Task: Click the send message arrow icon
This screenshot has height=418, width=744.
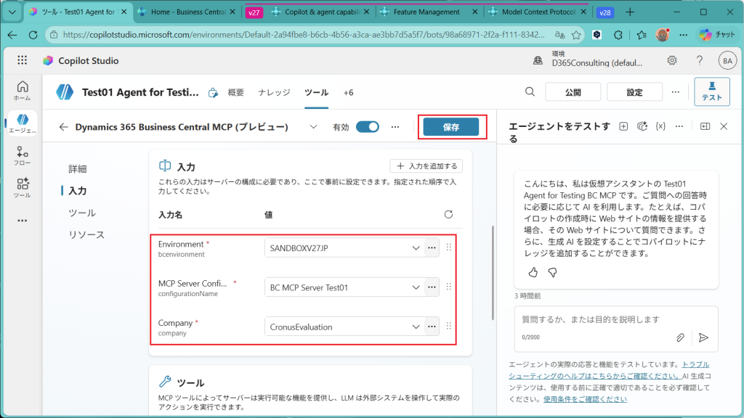Action: (x=703, y=337)
